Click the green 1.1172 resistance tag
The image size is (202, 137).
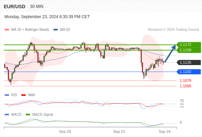pyautogui.click(x=189, y=45)
